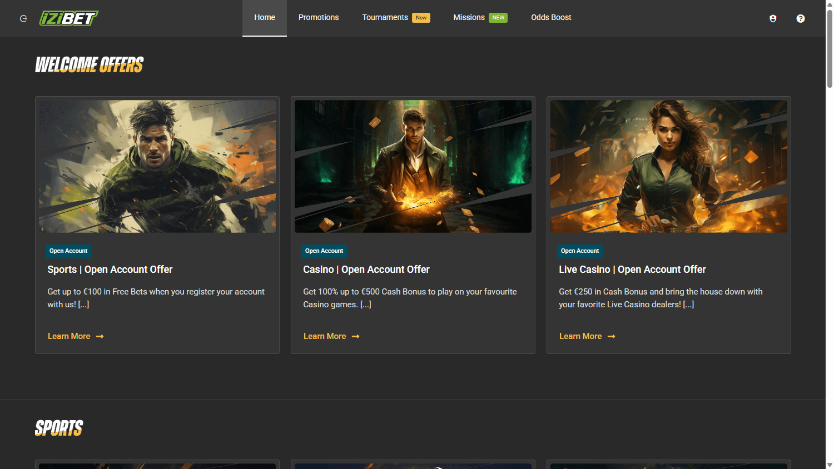Click the arrow next to Casino Learn More
This screenshot has height=469, width=834.
click(x=356, y=336)
